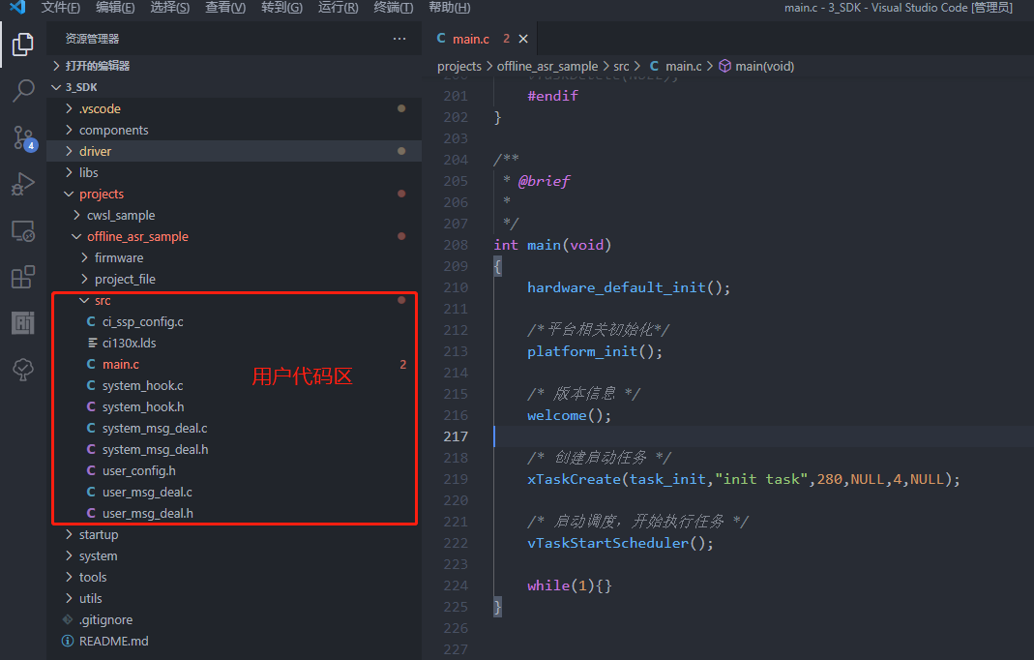
Task: Collapse the offline_asr_sample folder
Action: click(136, 236)
